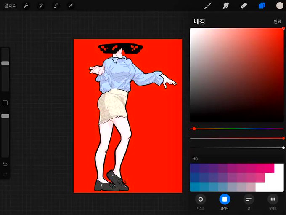Select the Eraser tool

[x=244, y=5]
